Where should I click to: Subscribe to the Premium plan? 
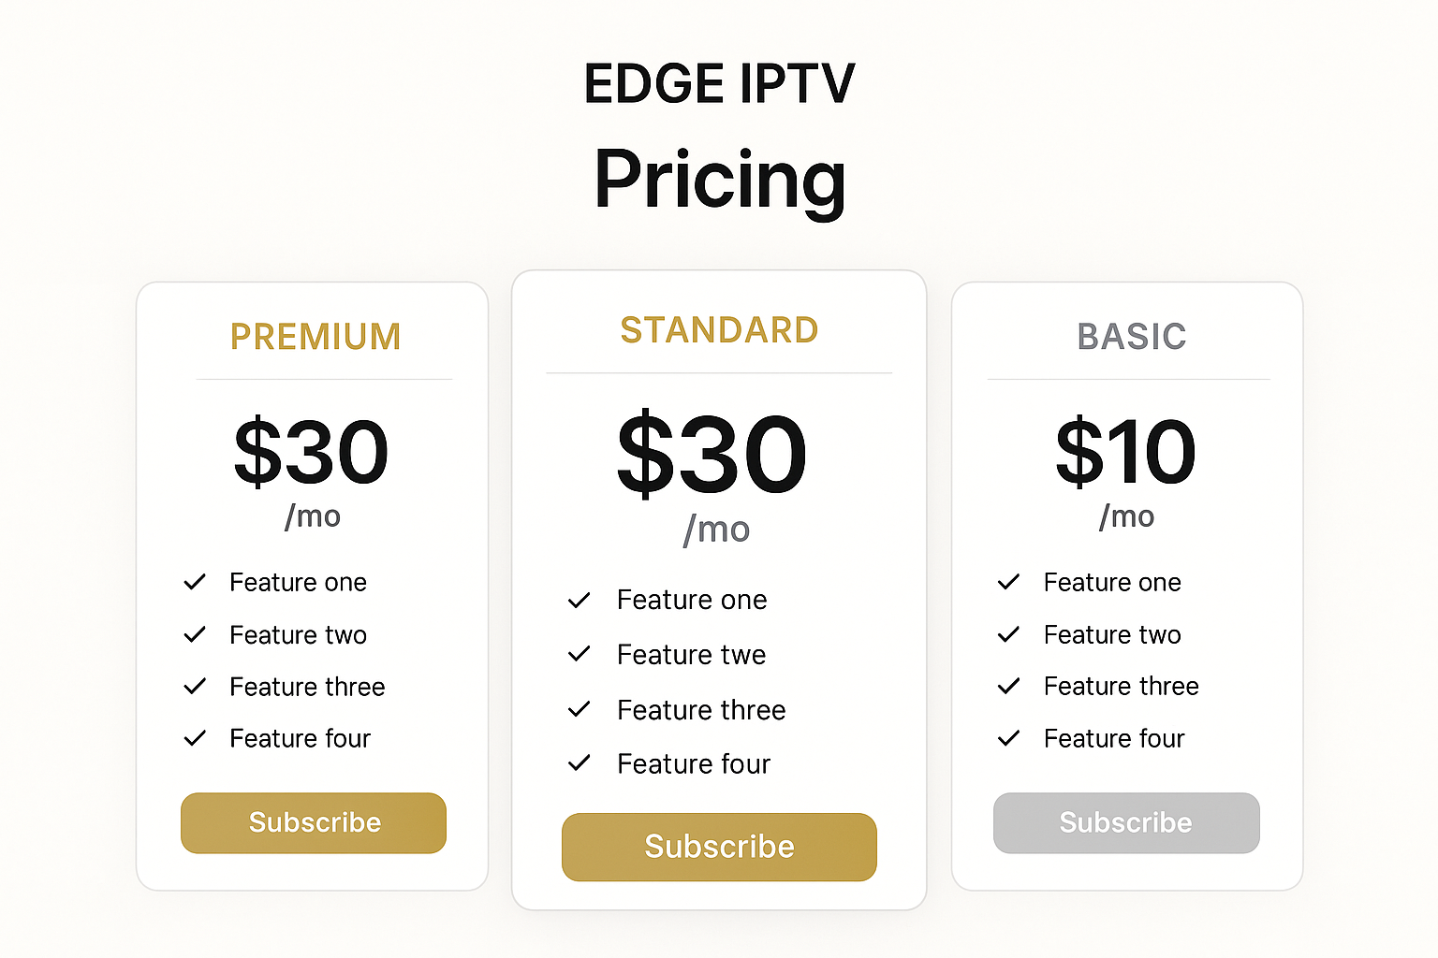pos(314,823)
